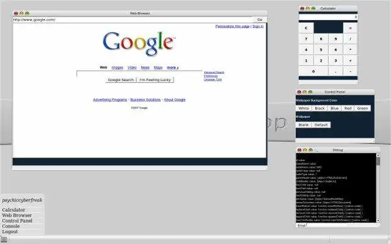The width and height of the screenshot is (391, 244).
Task: Click the 7 key on Calculator
Action: pos(306,39)
